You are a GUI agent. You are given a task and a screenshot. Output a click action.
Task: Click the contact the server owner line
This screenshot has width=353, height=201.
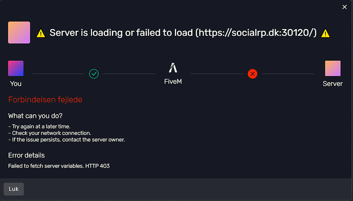point(67,140)
